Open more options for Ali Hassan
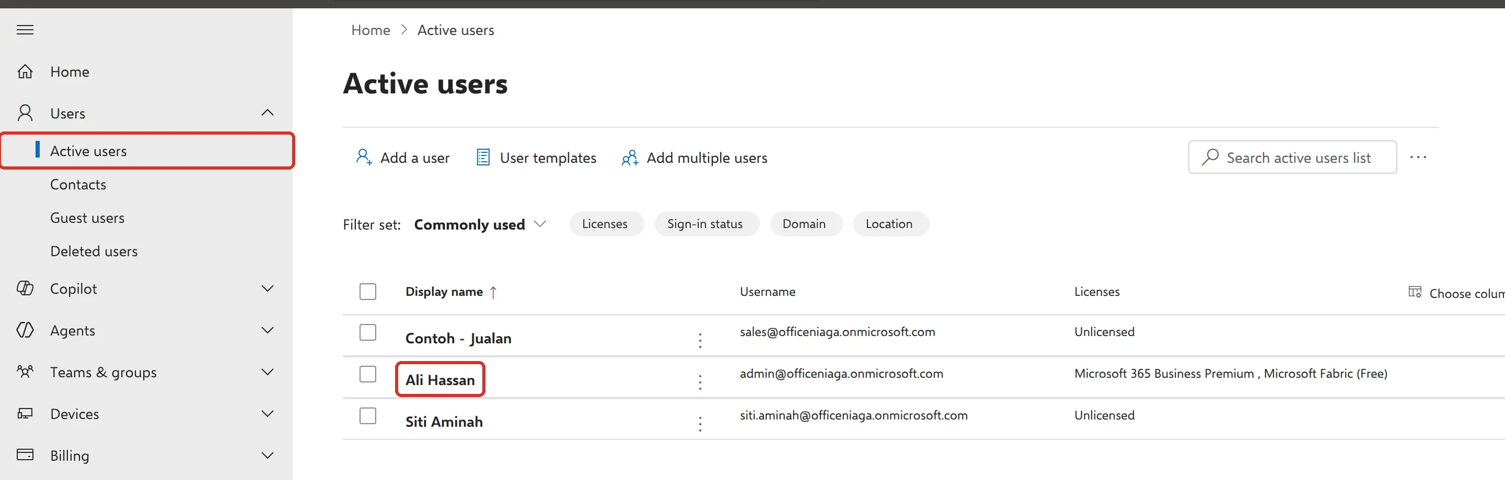 click(x=700, y=382)
